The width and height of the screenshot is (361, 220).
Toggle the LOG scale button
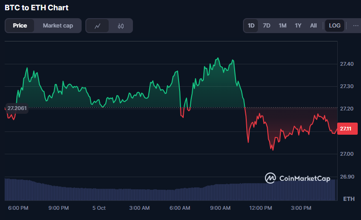(334, 26)
